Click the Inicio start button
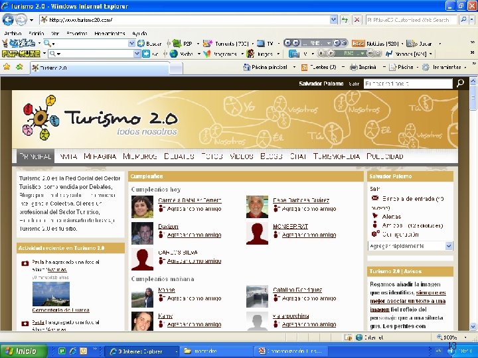 pos(23,351)
